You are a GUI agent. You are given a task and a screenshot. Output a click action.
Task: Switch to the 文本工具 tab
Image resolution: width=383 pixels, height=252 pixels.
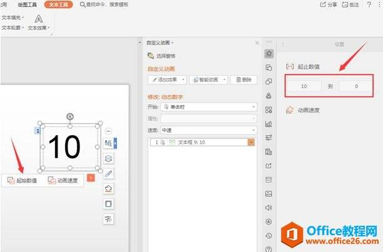(x=59, y=4)
